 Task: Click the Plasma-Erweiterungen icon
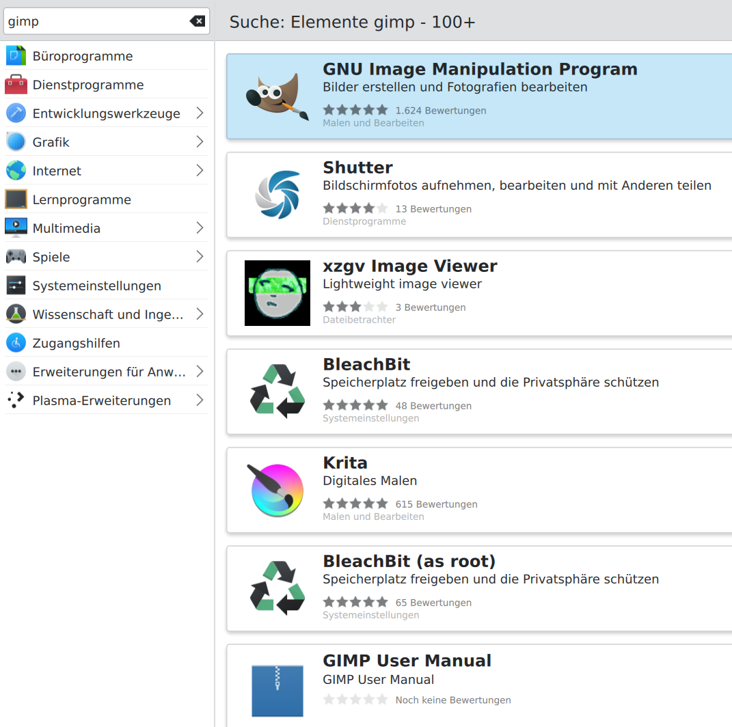(x=16, y=400)
